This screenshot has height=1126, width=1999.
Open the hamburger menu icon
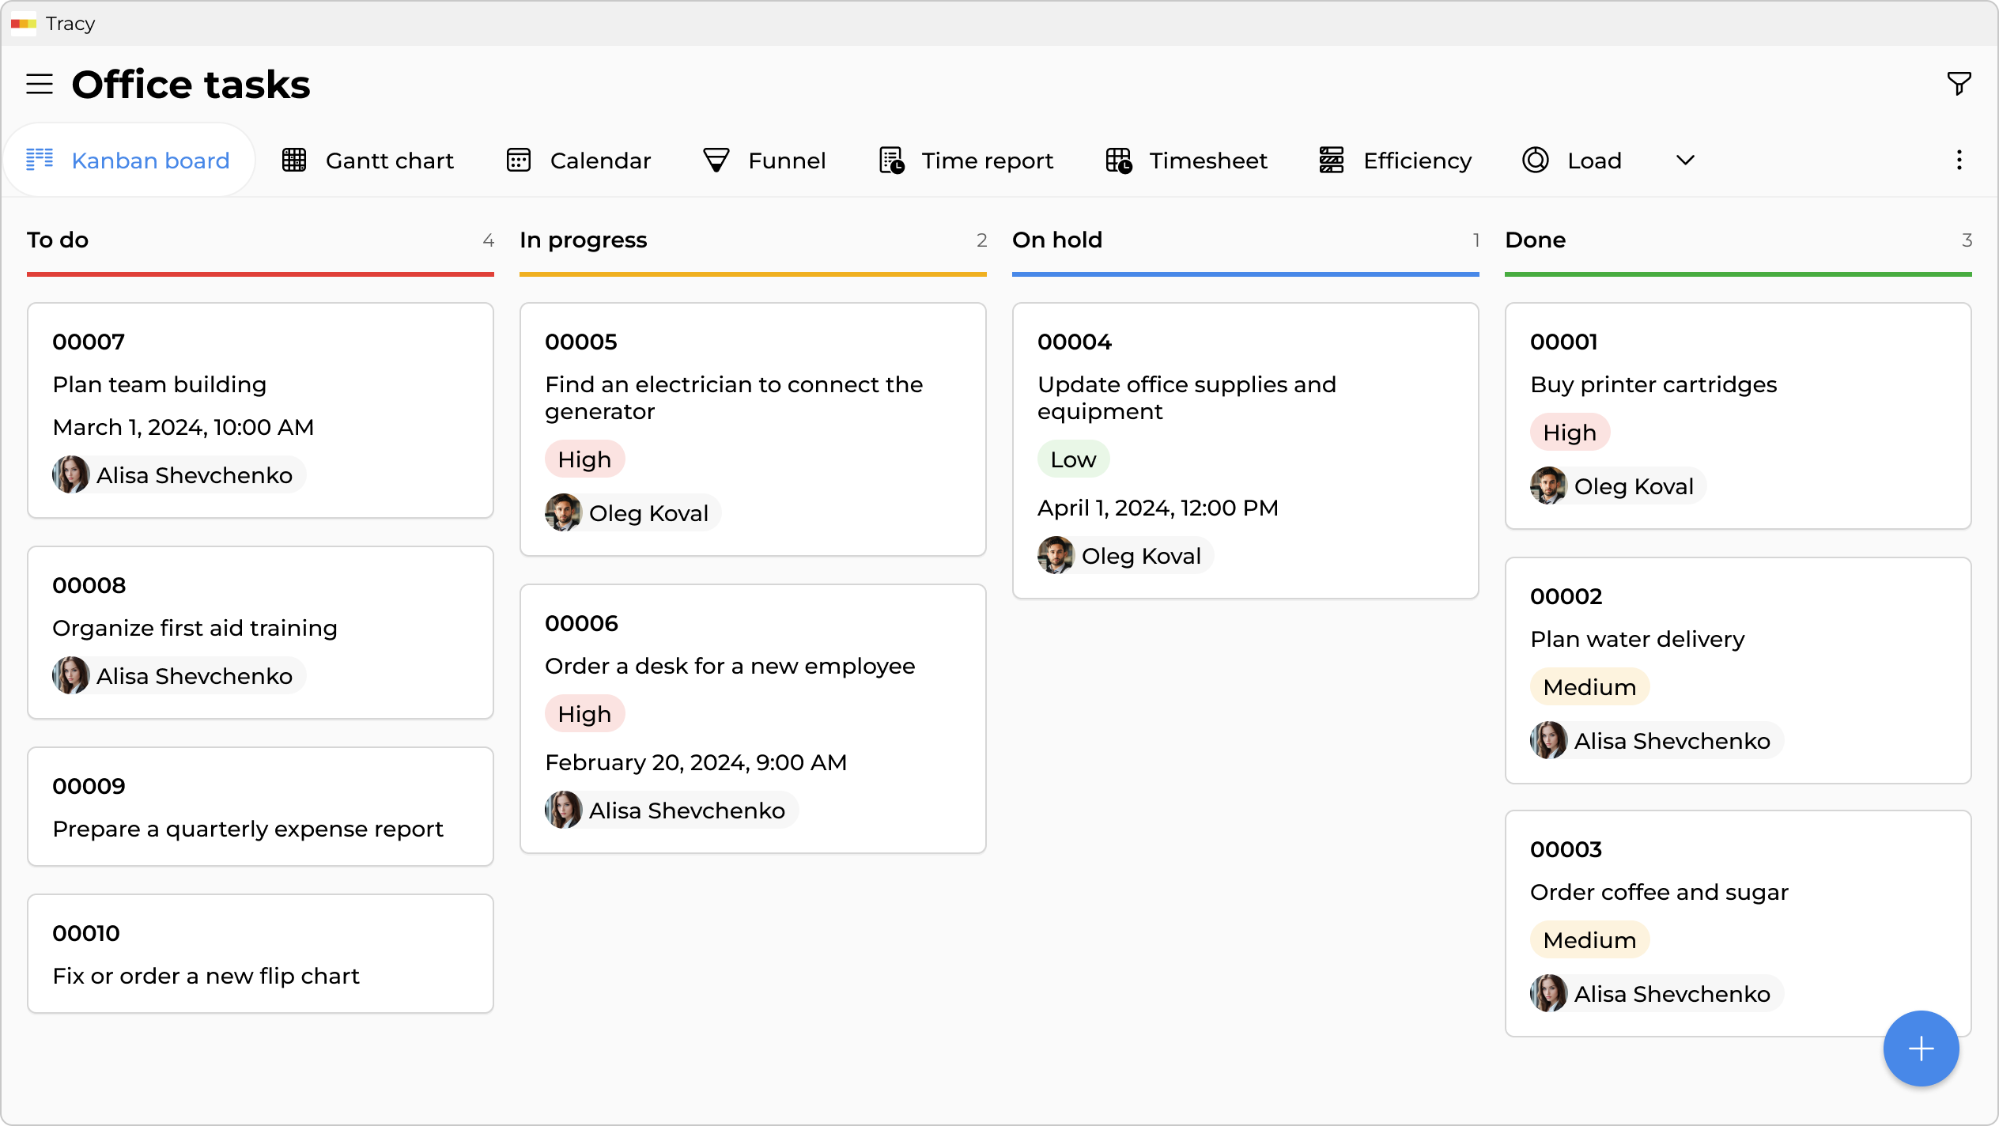pos(40,84)
